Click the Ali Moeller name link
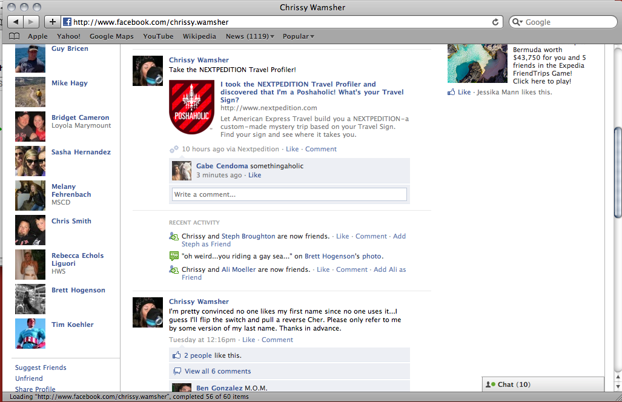Image resolution: width=622 pixels, height=402 pixels. [x=239, y=269]
